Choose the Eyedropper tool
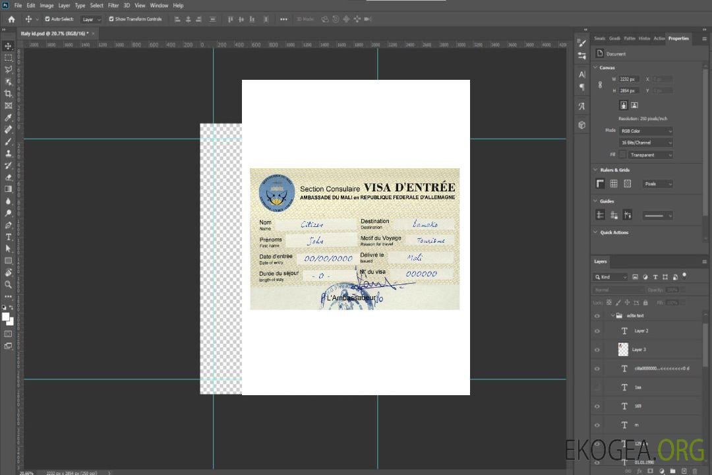Viewport: 712px width, 475px height. (x=9, y=117)
